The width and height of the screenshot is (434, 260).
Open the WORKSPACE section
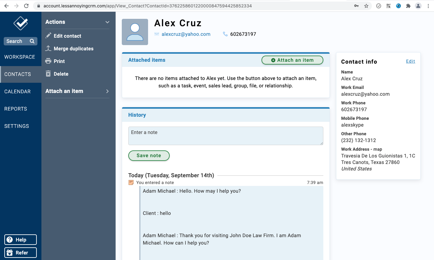point(21,57)
